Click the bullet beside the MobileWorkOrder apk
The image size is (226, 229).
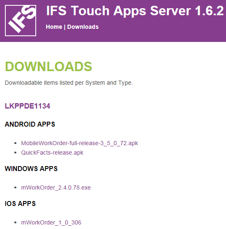tap(15, 143)
